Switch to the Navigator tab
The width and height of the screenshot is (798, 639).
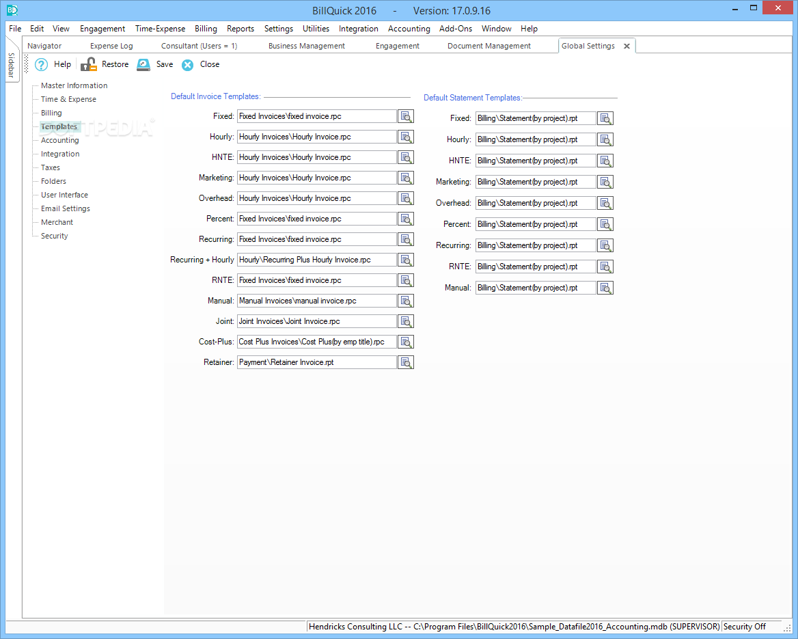tap(44, 46)
